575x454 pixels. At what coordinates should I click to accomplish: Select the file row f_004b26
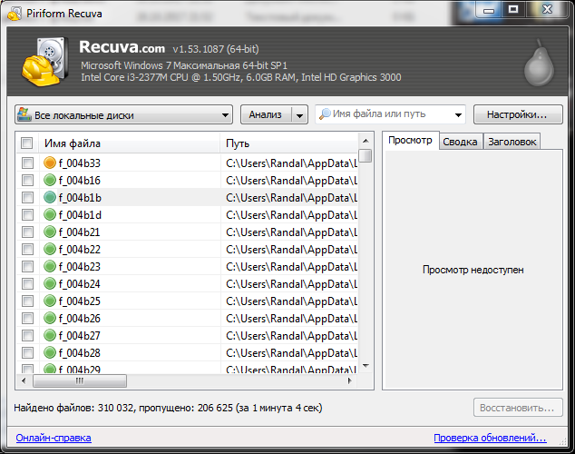187,318
